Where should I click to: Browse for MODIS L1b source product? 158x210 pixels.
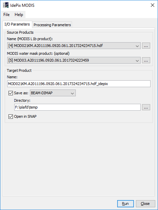click(x=146, y=46)
